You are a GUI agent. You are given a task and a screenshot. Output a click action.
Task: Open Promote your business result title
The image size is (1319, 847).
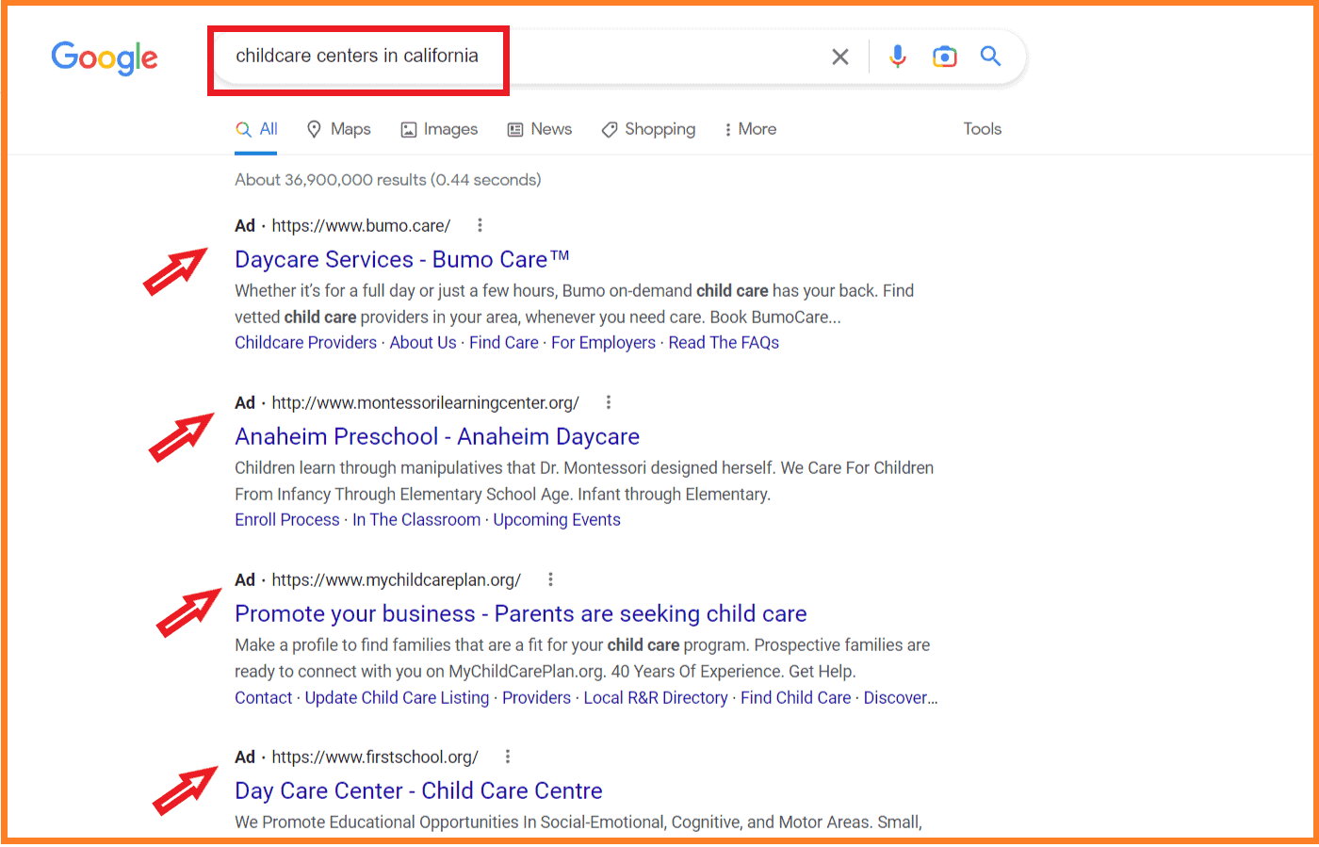click(521, 613)
